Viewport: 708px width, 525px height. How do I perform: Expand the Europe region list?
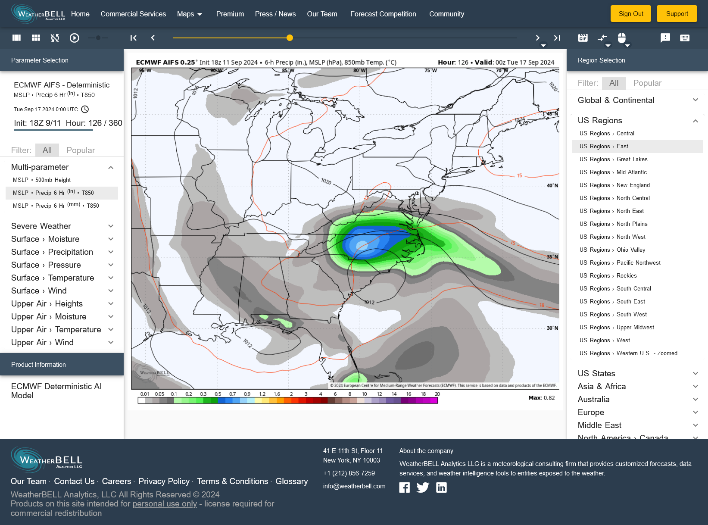point(637,412)
